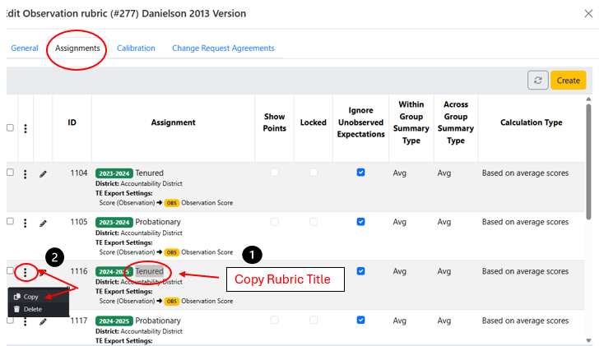Viewport: 604px width, 346px height.
Task: Select the row 1104 checkbox
Action: (x=11, y=172)
